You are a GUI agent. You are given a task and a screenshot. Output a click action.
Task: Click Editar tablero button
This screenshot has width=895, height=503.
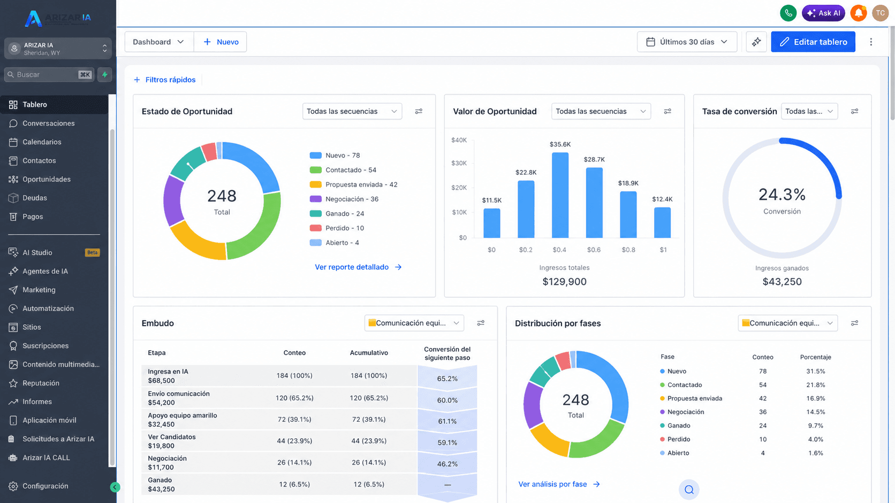tap(813, 42)
